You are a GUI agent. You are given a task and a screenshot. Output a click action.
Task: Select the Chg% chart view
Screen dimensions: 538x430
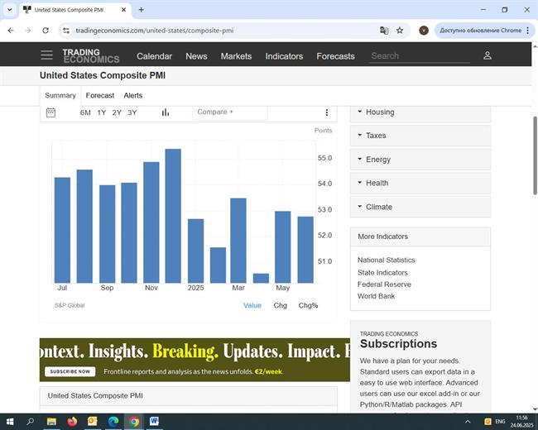[308, 305]
